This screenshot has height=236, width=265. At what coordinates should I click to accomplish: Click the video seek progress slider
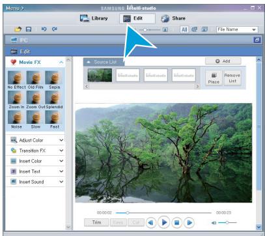(163, 213)
